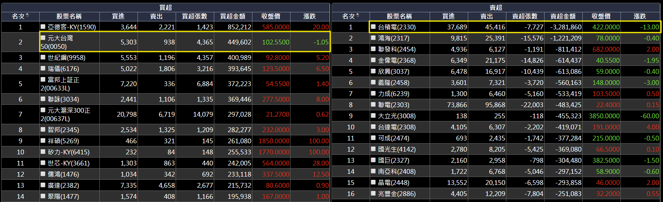Click the 73,866 buy volume for 聯電
Viewport: 663px width, 202px height.
457,105
